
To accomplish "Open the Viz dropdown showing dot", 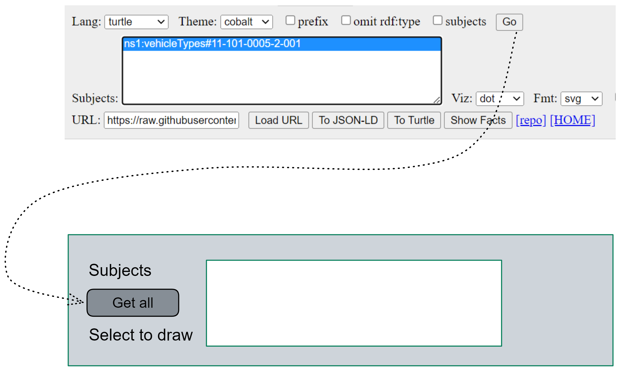I will point(499,99).
